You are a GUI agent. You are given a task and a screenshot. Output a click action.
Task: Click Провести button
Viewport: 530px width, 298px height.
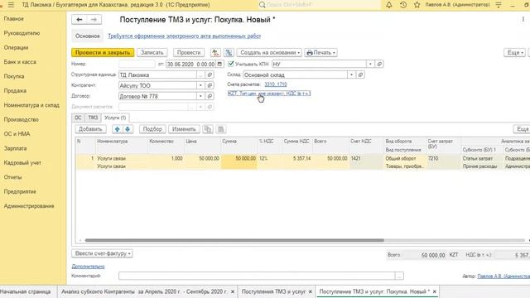[x=189, y=53]
